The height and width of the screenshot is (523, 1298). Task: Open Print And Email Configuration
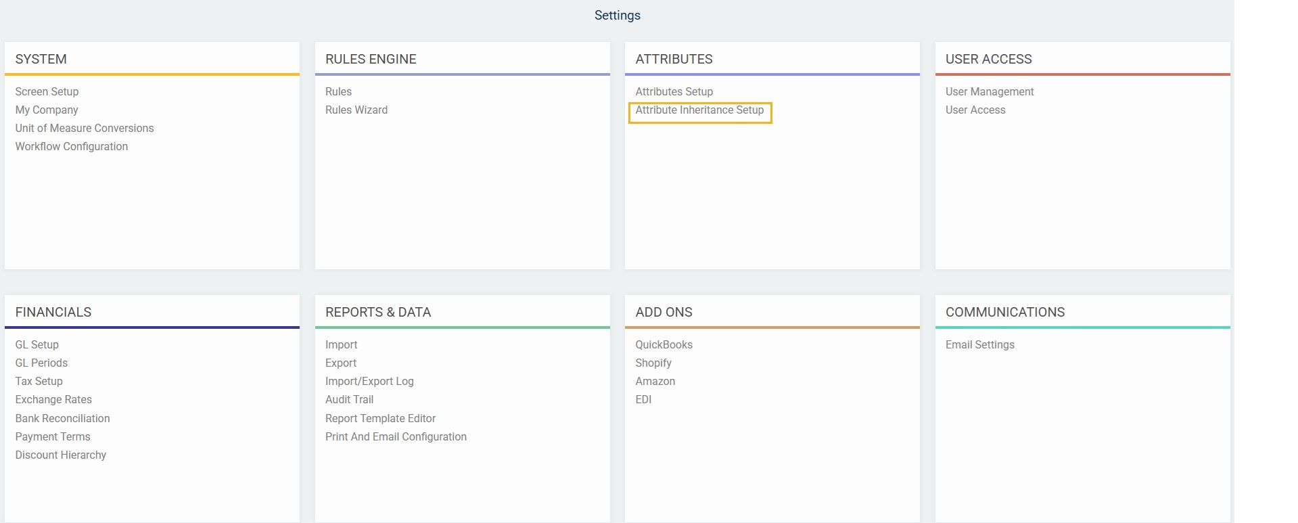pyautogui.click(x=396, y=436)
